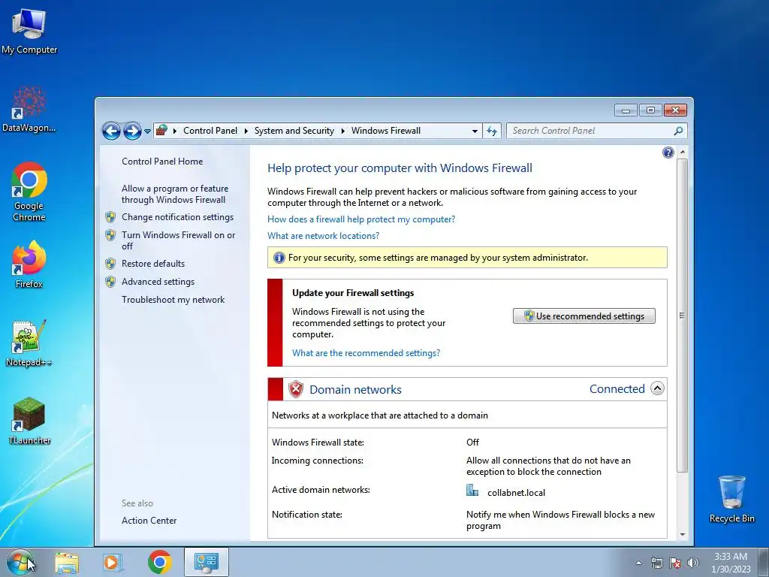Viewport: 769px width, 577px height.
Task: Click the Forward navigation arrow
Action: pyautogui.click(x=132, y=131)
